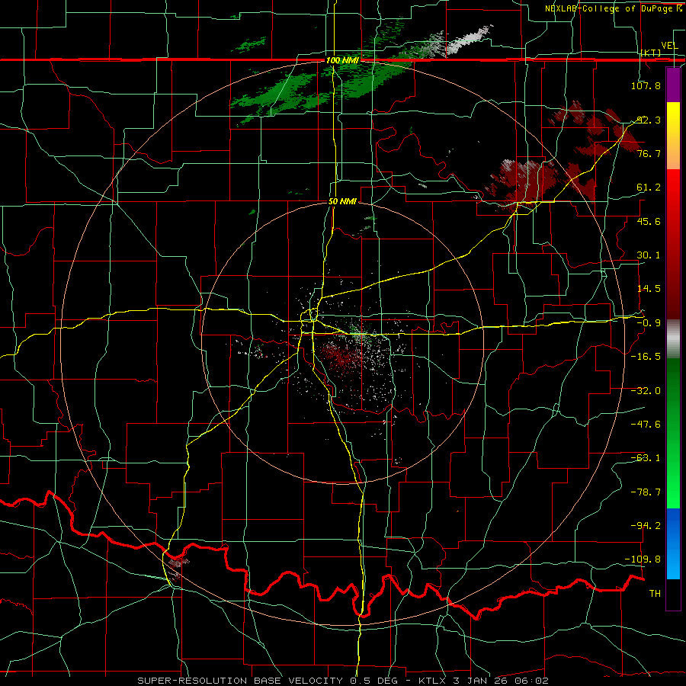Click the -78.7 velocity scale value
This screenshot has height=686, width=686.
tap(646, 492)
